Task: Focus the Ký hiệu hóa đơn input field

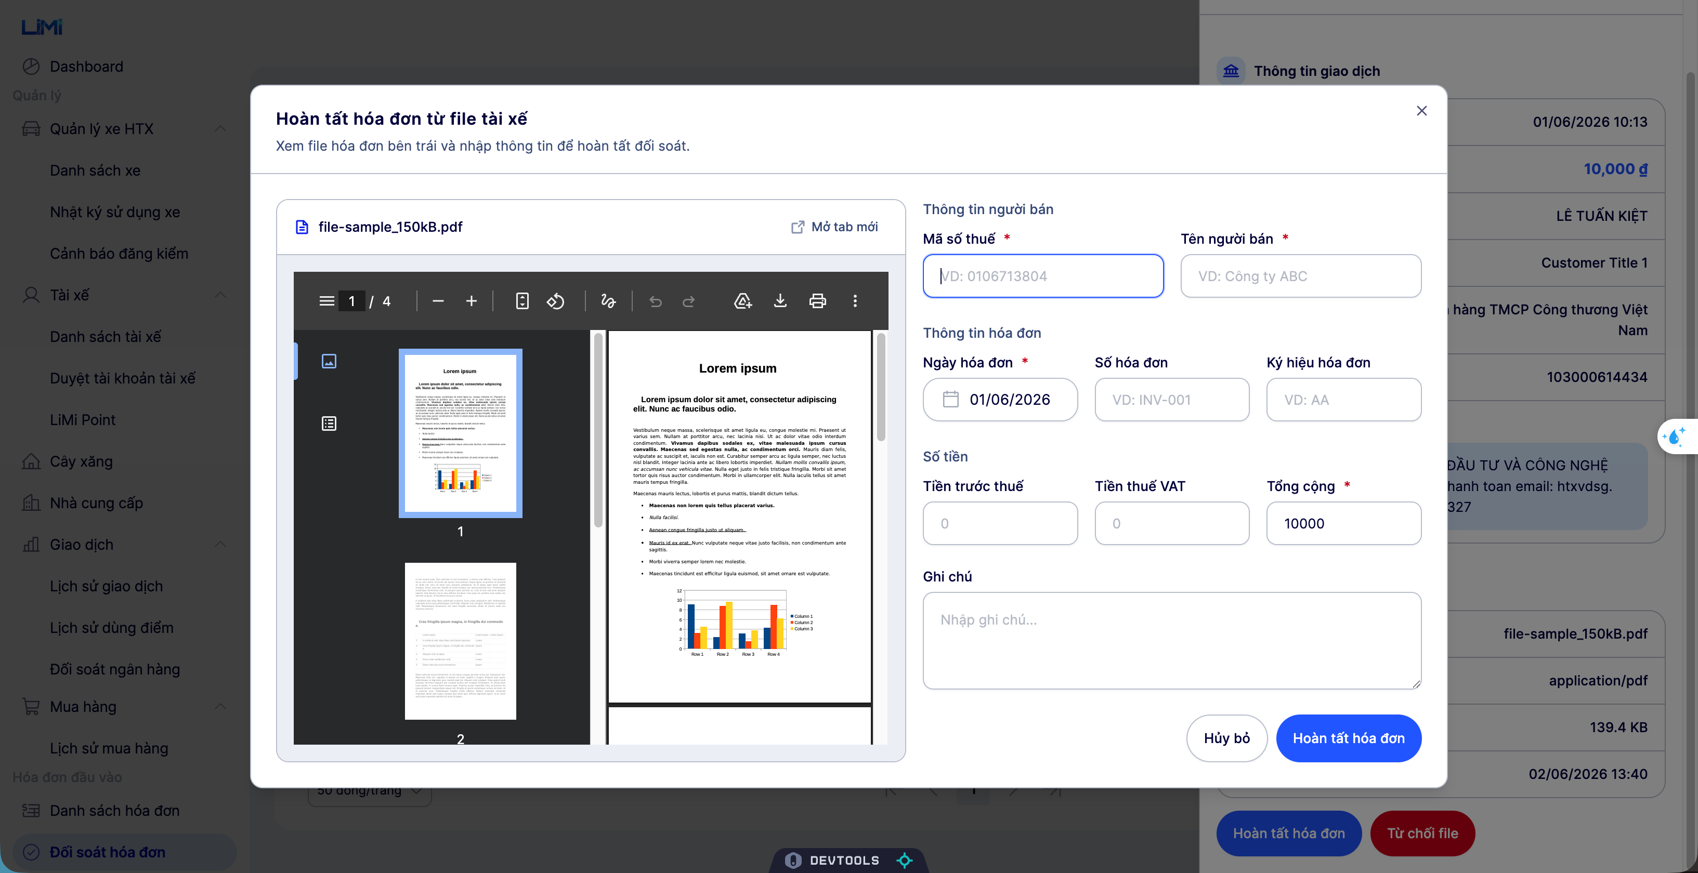Action: click(1343, 399)
